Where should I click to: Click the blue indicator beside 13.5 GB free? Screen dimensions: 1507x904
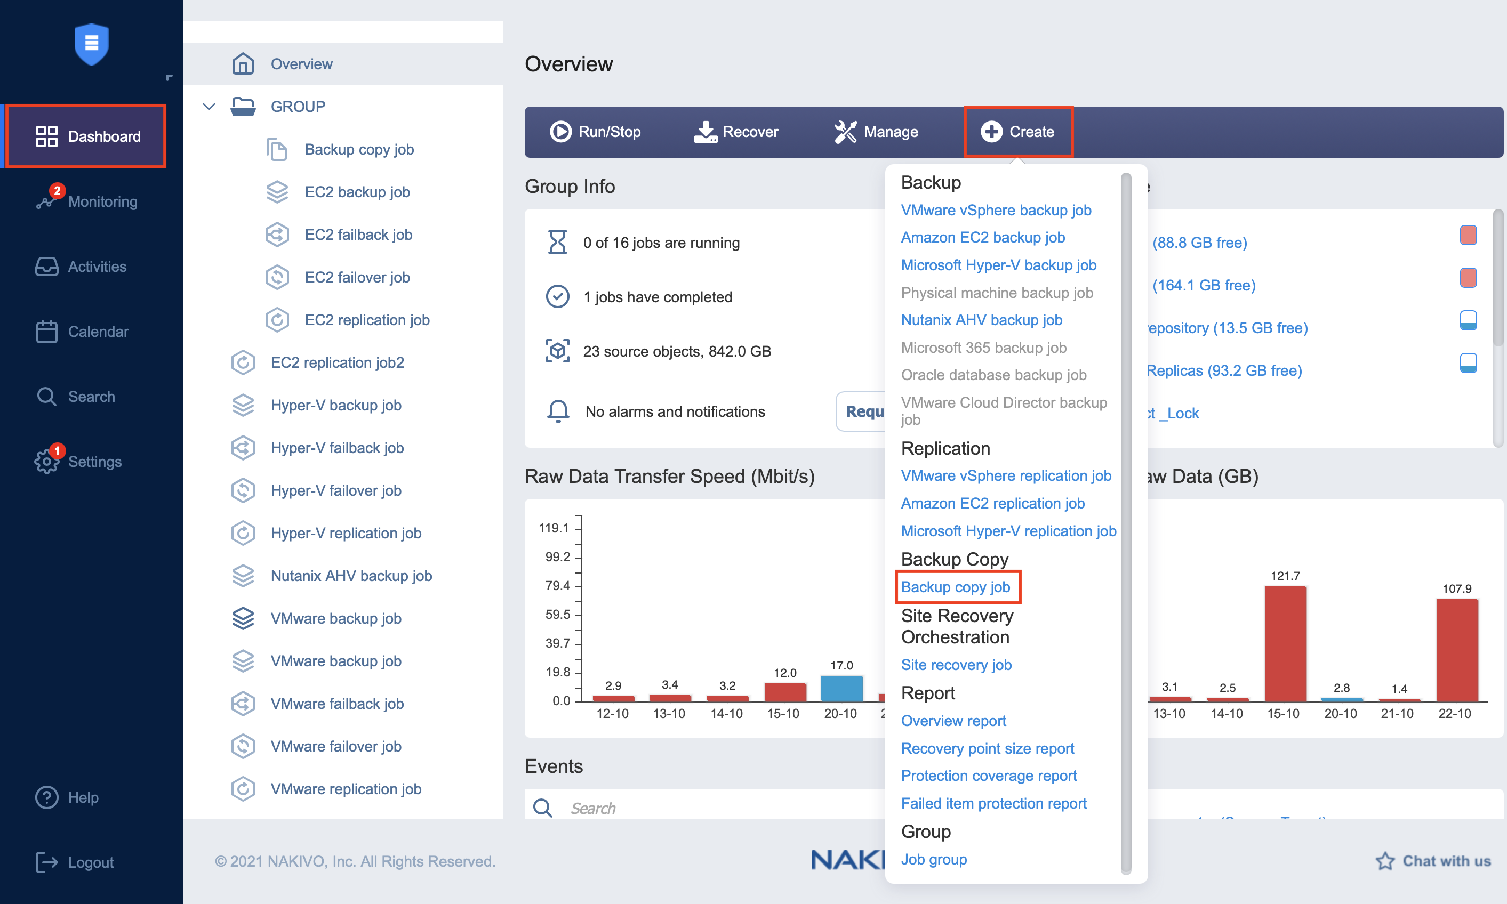click(x=1468, y=320)
